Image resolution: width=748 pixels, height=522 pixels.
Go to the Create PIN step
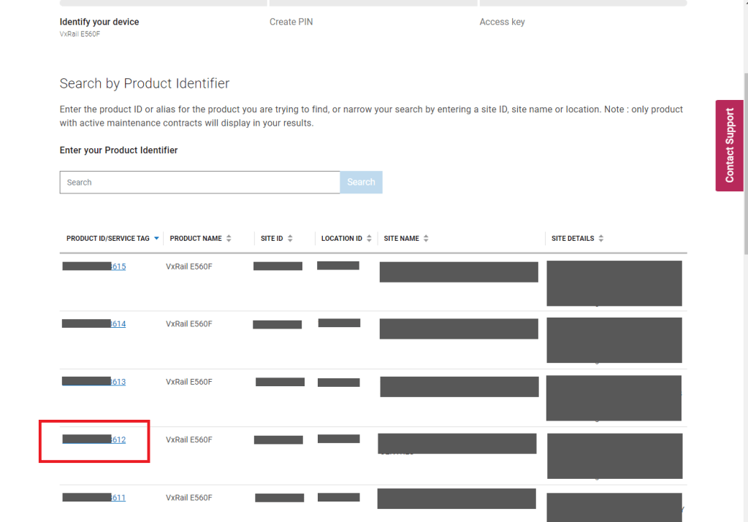[291, 22]
